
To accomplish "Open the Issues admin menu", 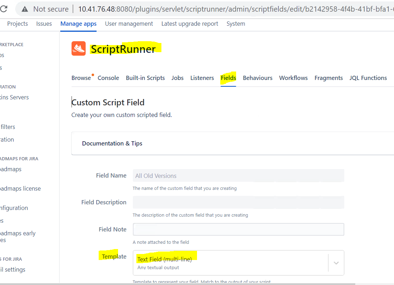I will click(x=44, y=24).
